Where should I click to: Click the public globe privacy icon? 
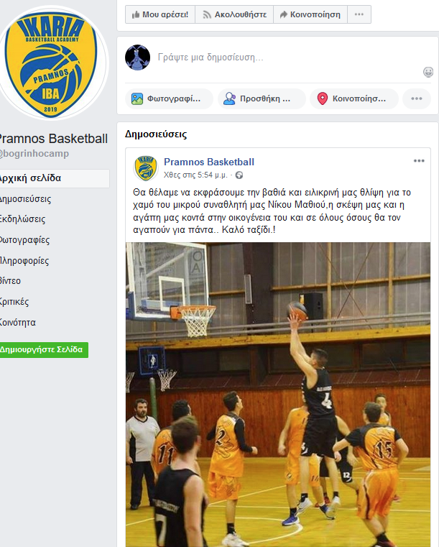click(239, 175)
